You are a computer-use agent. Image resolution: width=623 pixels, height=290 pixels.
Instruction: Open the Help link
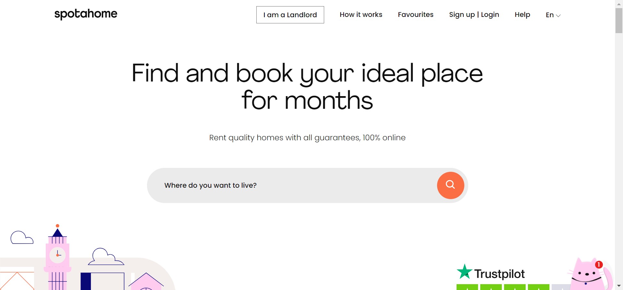[x=522, y=15]
